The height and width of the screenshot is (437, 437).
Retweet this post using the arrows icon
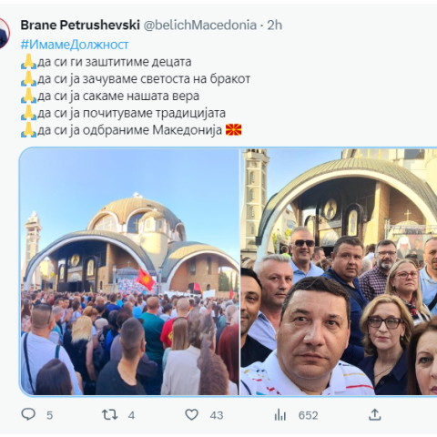109,414
